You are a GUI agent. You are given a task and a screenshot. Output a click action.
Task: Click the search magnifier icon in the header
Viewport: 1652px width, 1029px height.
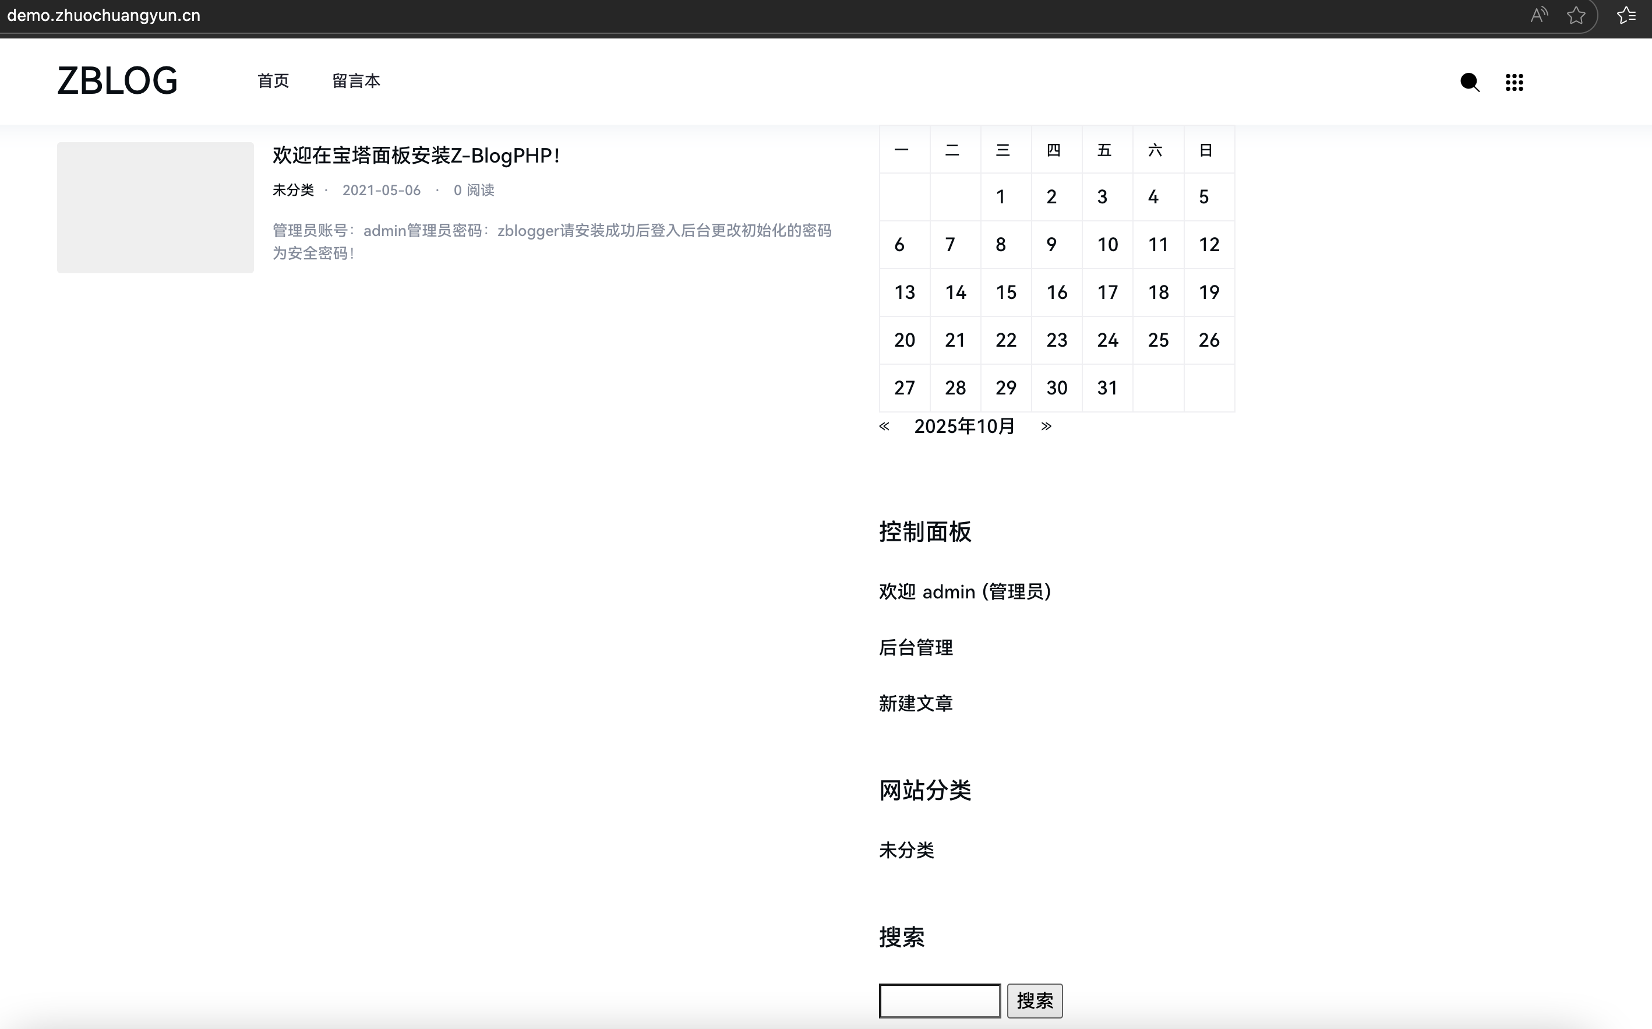(1470, 82)
